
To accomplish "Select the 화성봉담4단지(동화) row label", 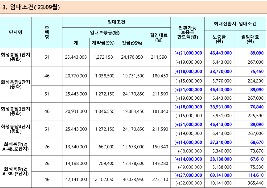I will coord(16,129).
